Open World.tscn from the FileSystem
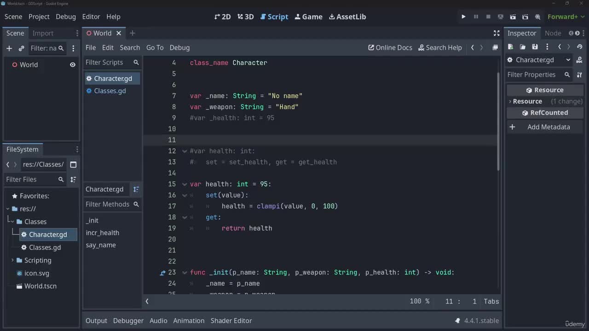589x331 pixels. (40, 286)
